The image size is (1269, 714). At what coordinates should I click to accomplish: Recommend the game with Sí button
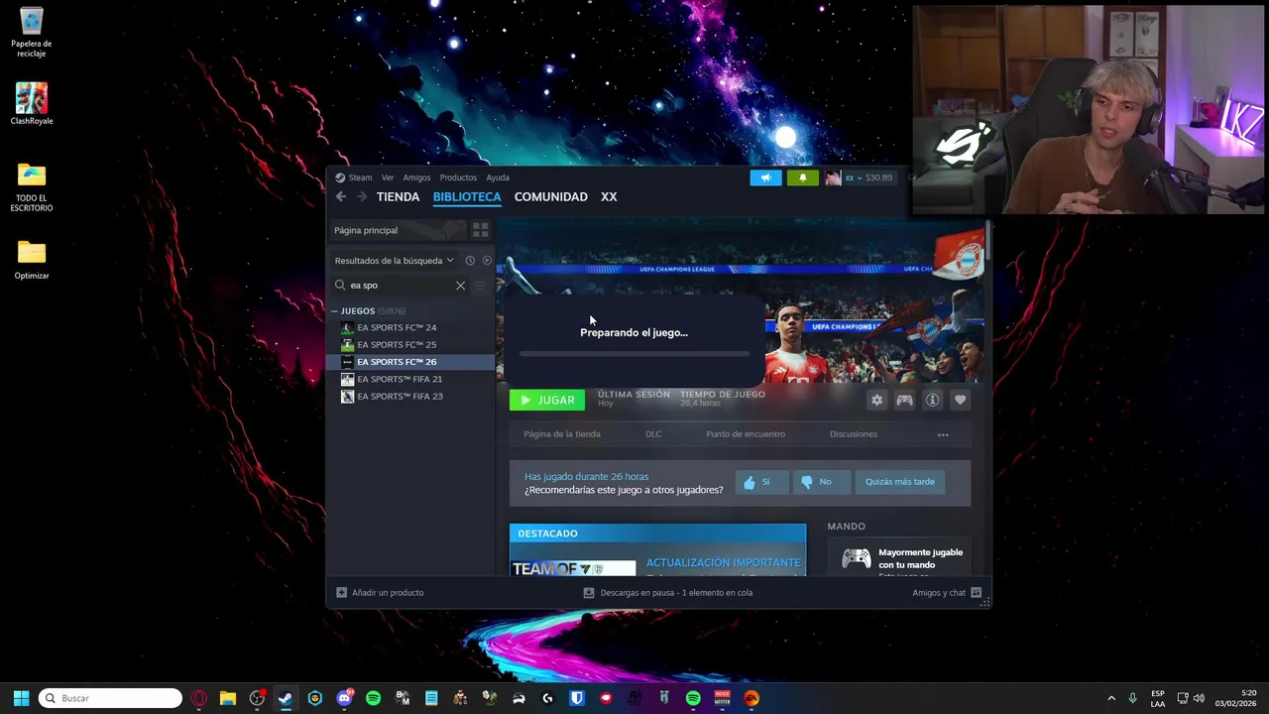click(x=762, y=482)
